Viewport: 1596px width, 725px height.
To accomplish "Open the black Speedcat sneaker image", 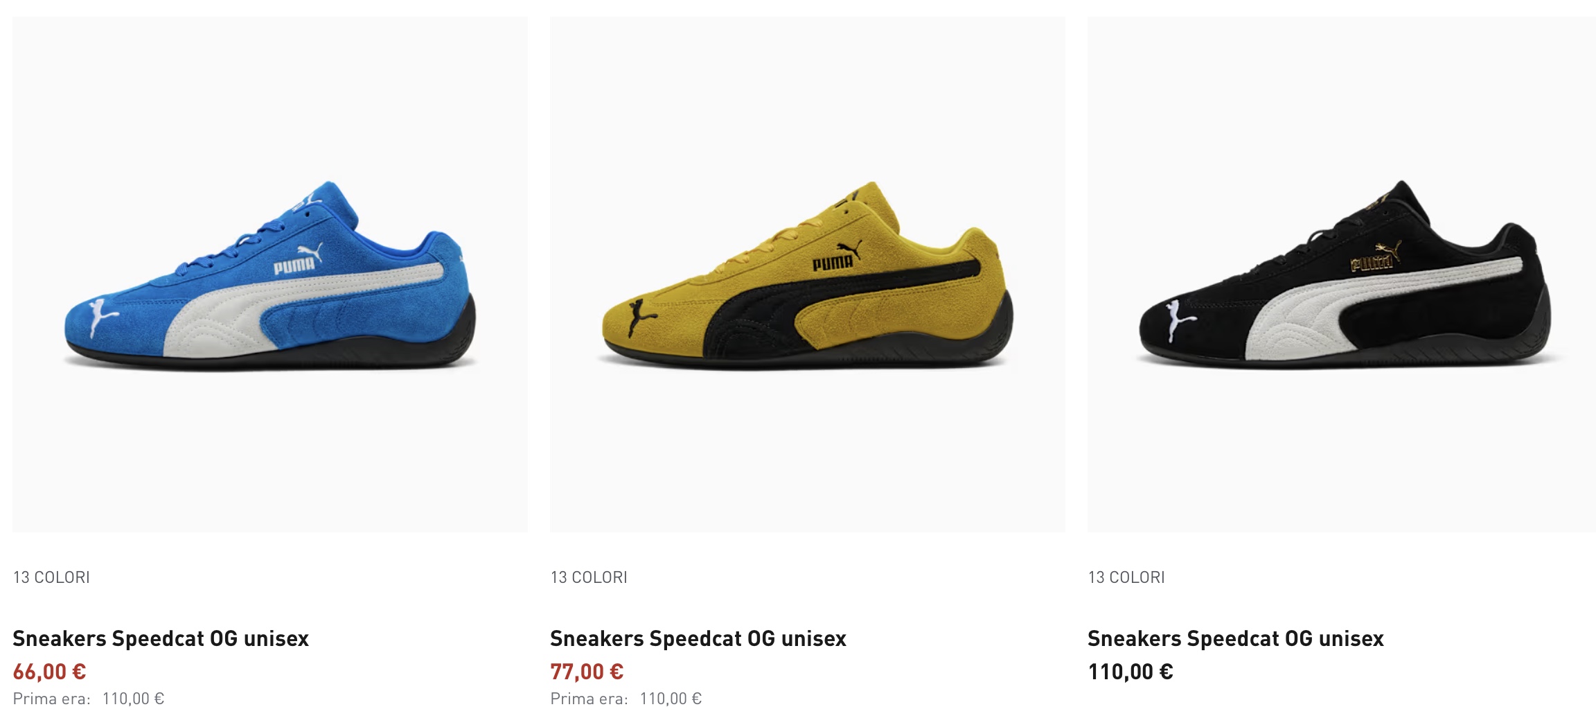I will coord(1341,274).
